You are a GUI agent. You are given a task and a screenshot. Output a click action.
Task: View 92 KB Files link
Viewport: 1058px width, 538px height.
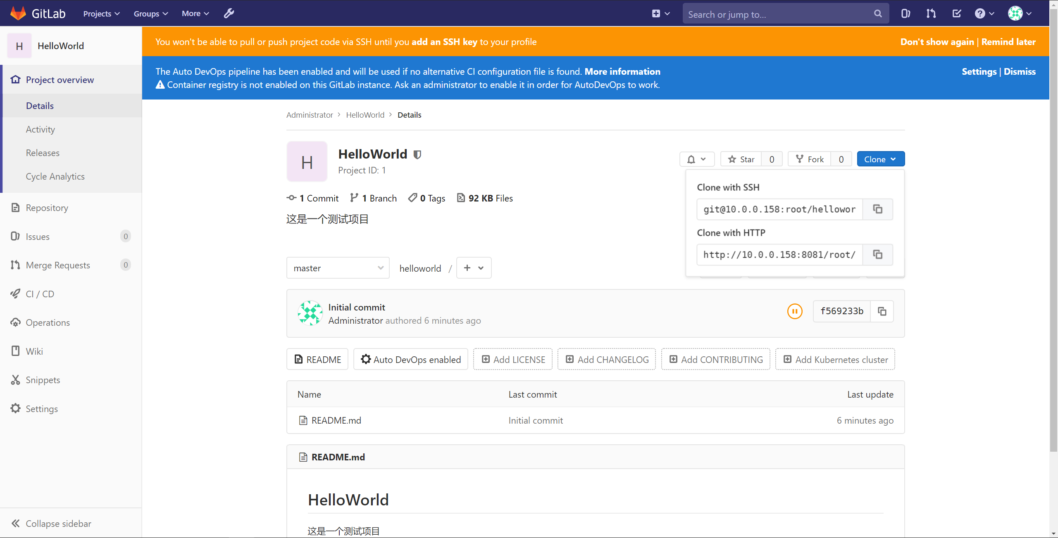coord(485,198)
